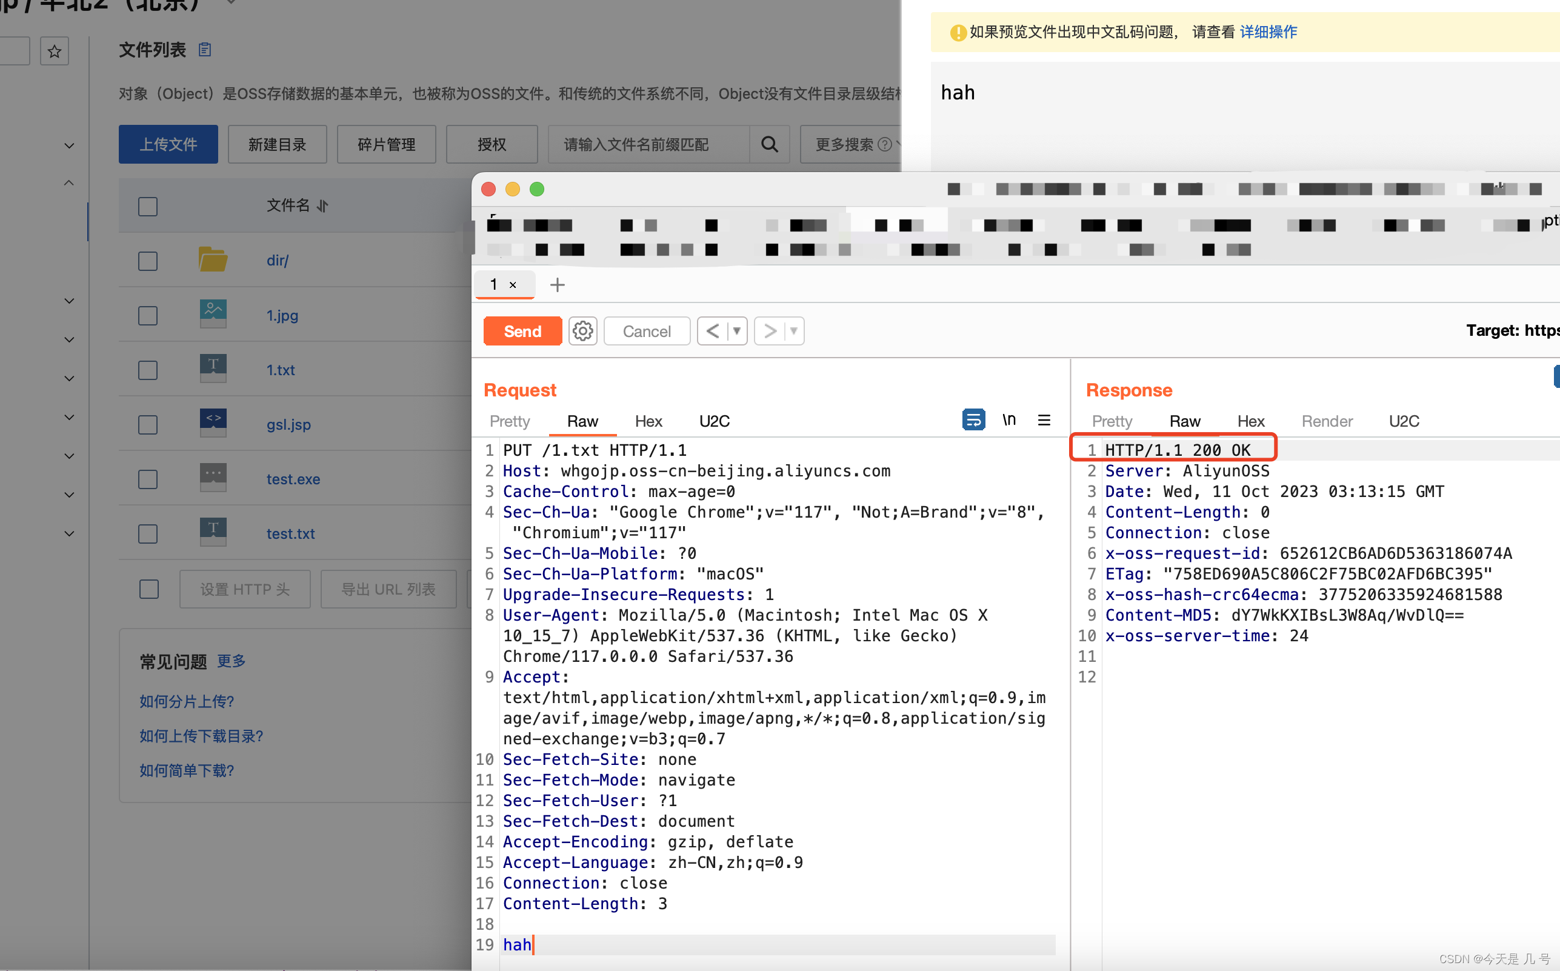Viewport: 1560px width, 971px height.
Task: Open Repeater settings gear icon
Action: [582, 332]
